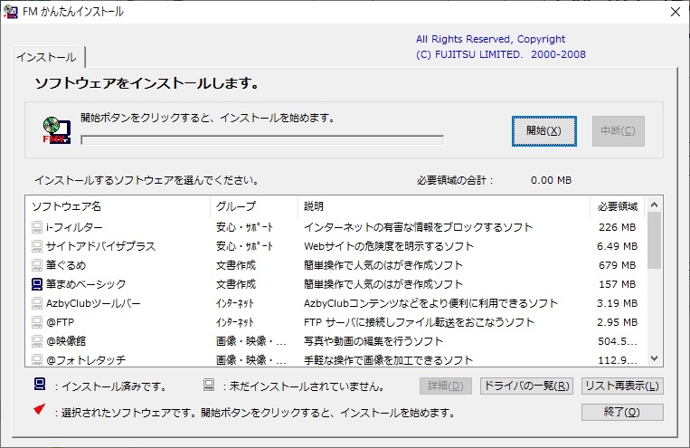Select the @フォトレタッチ entry
The image size is (690, 448).
pos(86,360)
